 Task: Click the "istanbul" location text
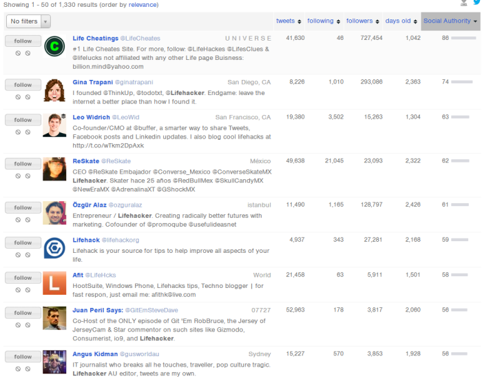click(x=259, y=205)
